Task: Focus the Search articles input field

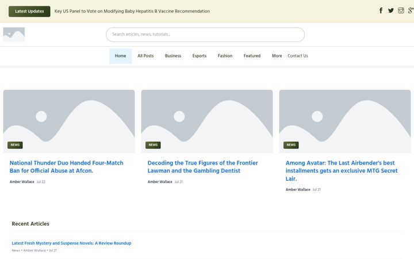Action: tap(205, 35)
